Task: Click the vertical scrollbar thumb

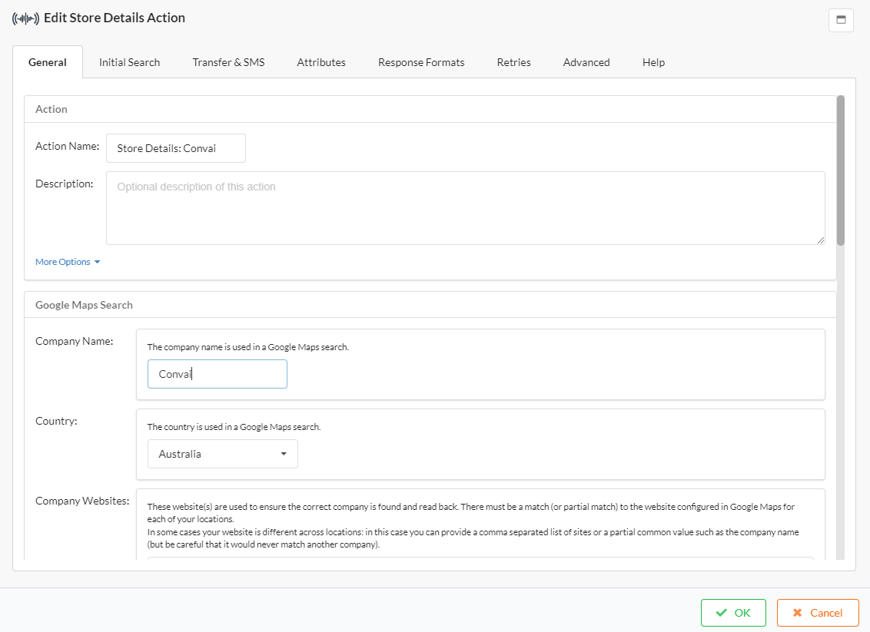Action: [841, 169]
